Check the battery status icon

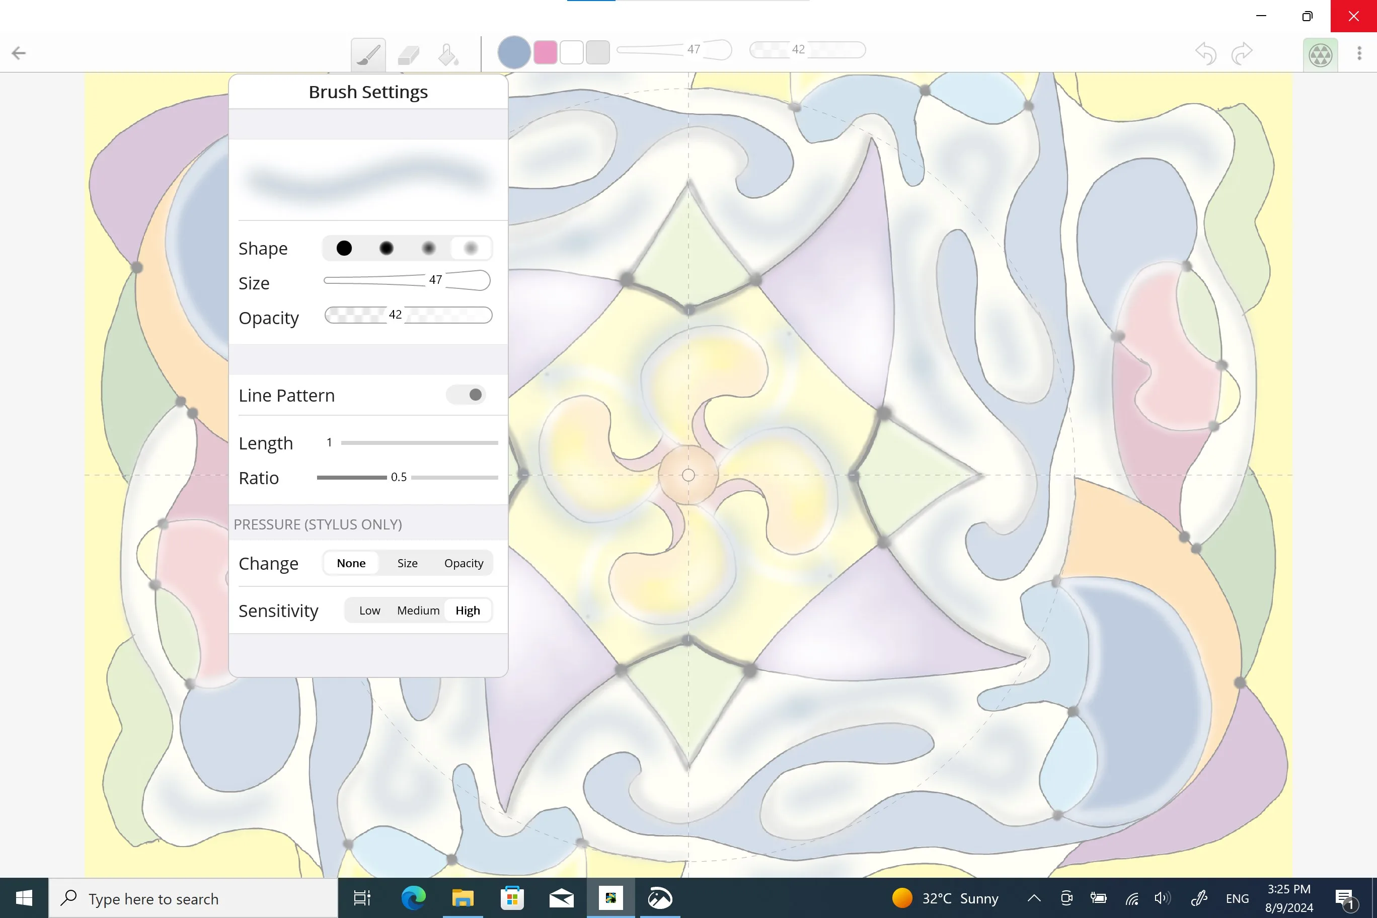point(1098,898)
